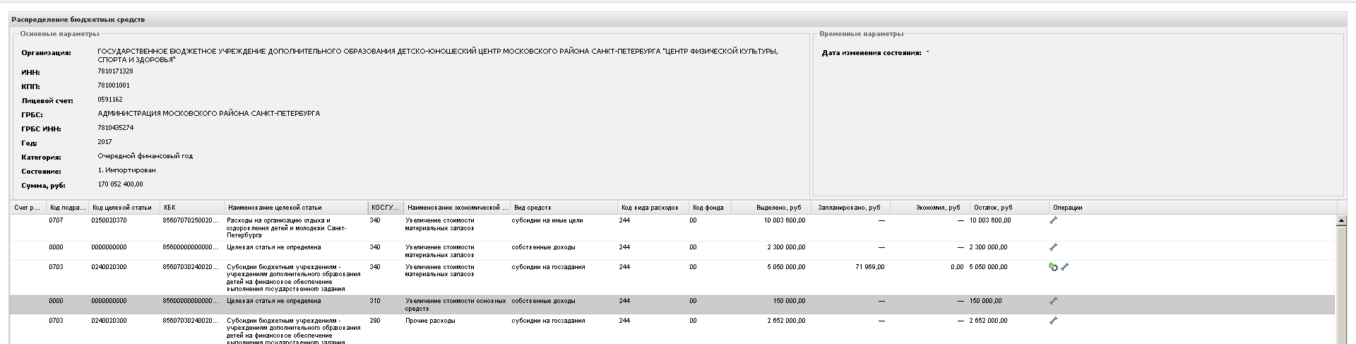The image size is (1356, 344).
Task: Select the КОСГУ cell '310'
Action: pos(375,301)
